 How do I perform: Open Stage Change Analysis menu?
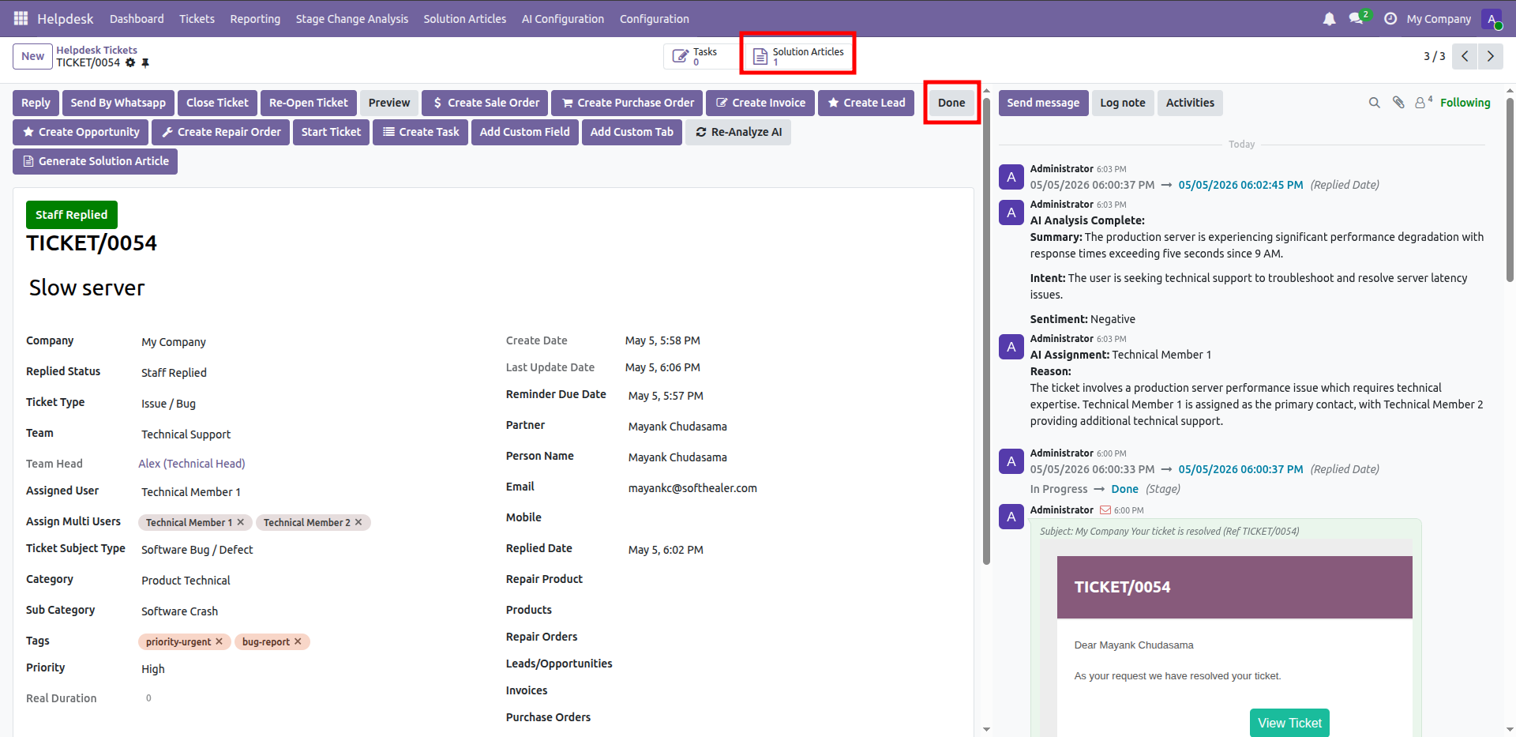352,19
